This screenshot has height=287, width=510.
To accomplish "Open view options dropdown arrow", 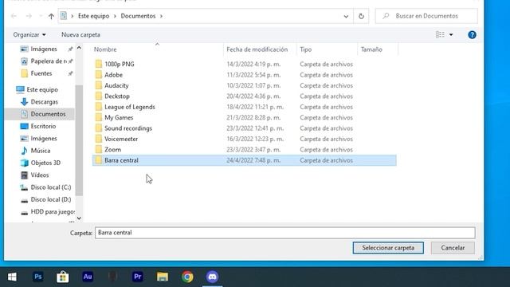I will click(x=451, y=35).
